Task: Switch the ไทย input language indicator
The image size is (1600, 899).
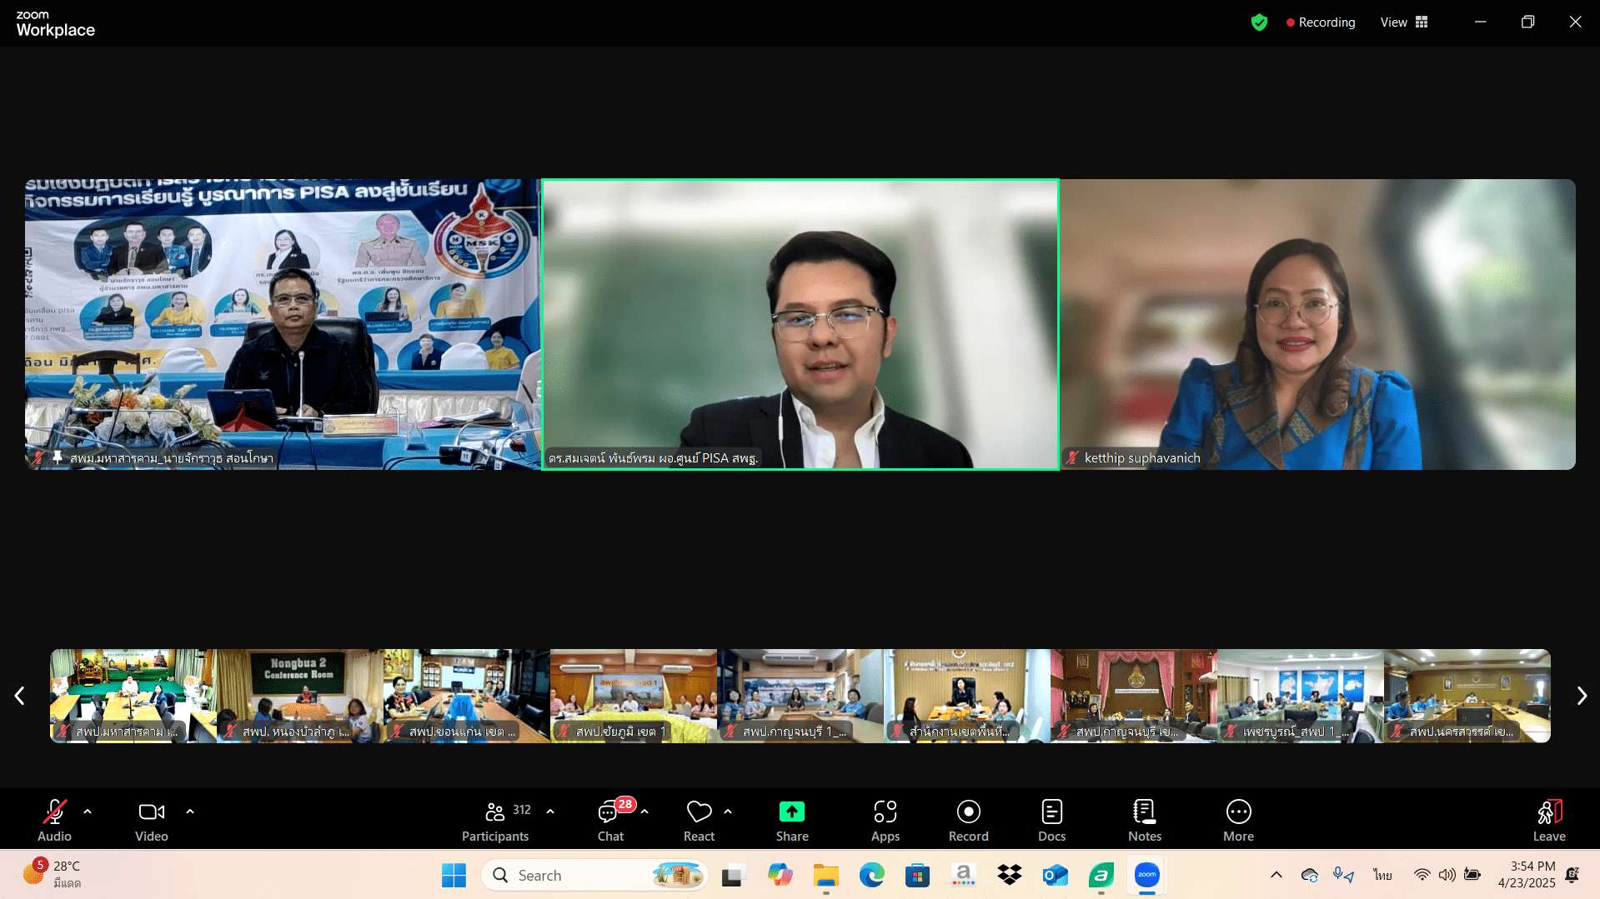Action: coord(1383,875)
